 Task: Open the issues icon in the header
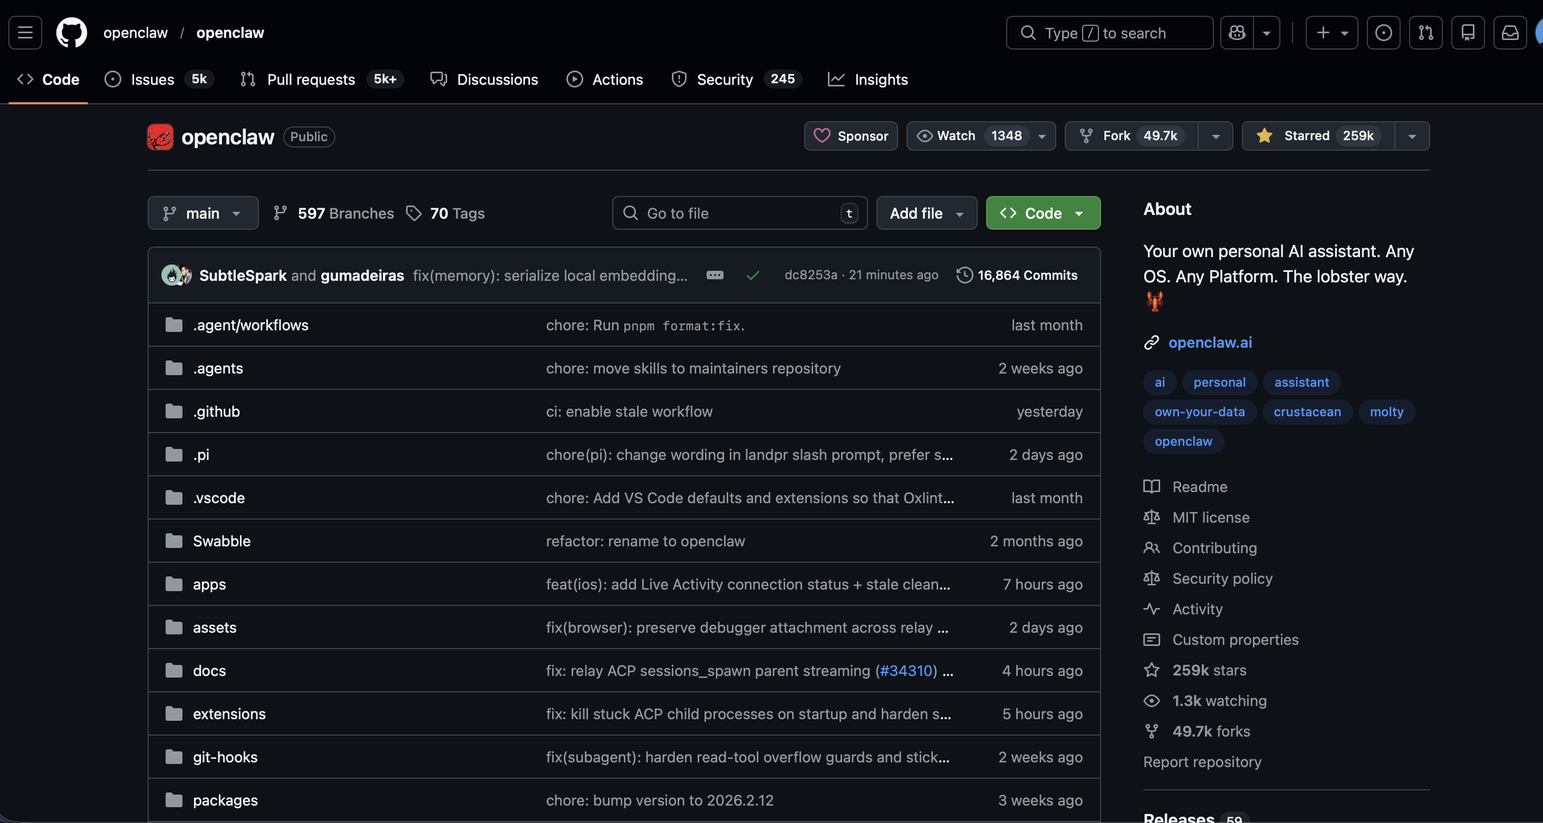[1383, 32]
